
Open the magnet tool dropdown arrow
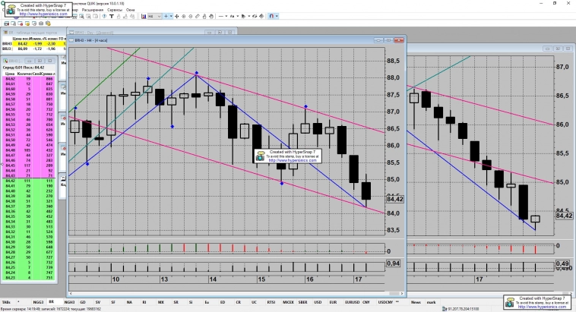coord(277,16)
